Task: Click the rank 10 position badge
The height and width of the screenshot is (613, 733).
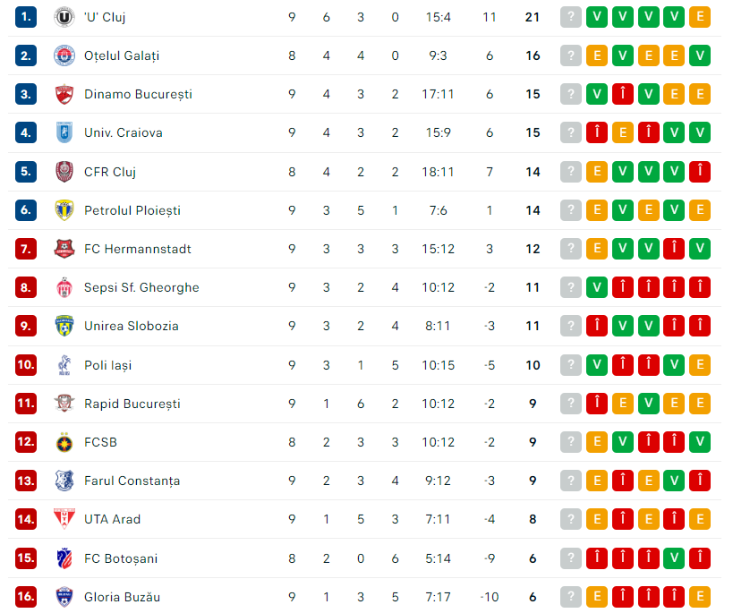Action: pos(26,365)
